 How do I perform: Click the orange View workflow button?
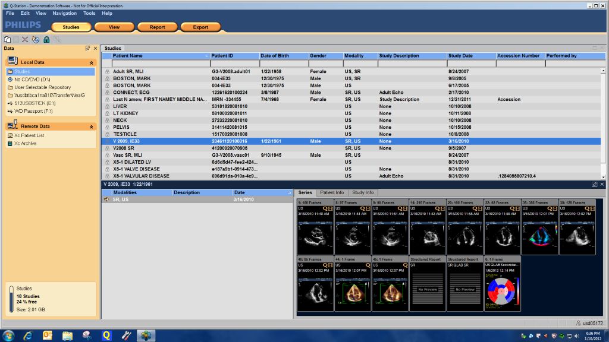tap(114, 27)
